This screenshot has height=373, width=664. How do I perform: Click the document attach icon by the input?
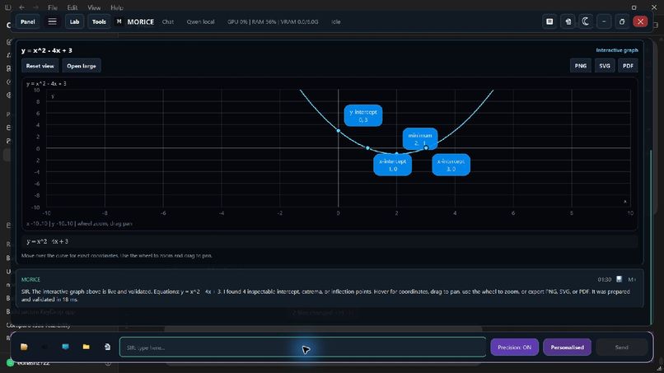[107, 347]
